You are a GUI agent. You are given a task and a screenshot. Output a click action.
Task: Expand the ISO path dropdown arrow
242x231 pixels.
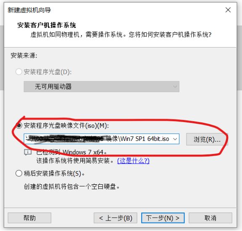pyautogui.click(x=175, y=139)
